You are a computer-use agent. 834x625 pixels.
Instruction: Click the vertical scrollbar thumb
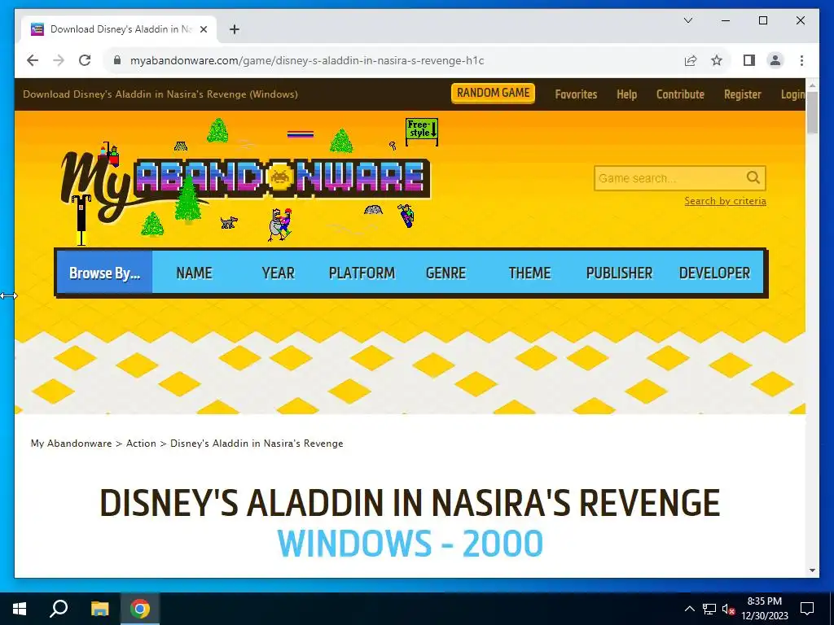point(812,112)
